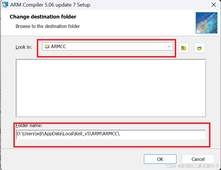The width and height of the screenshot is (221, 170).
Task: Create a new folder
Action: (200, 48)
